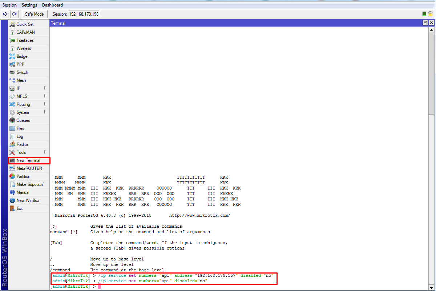436x291 pixels.
Task: Click the command with address="192.168.170.157"
Action: click(x=186, y=276)
